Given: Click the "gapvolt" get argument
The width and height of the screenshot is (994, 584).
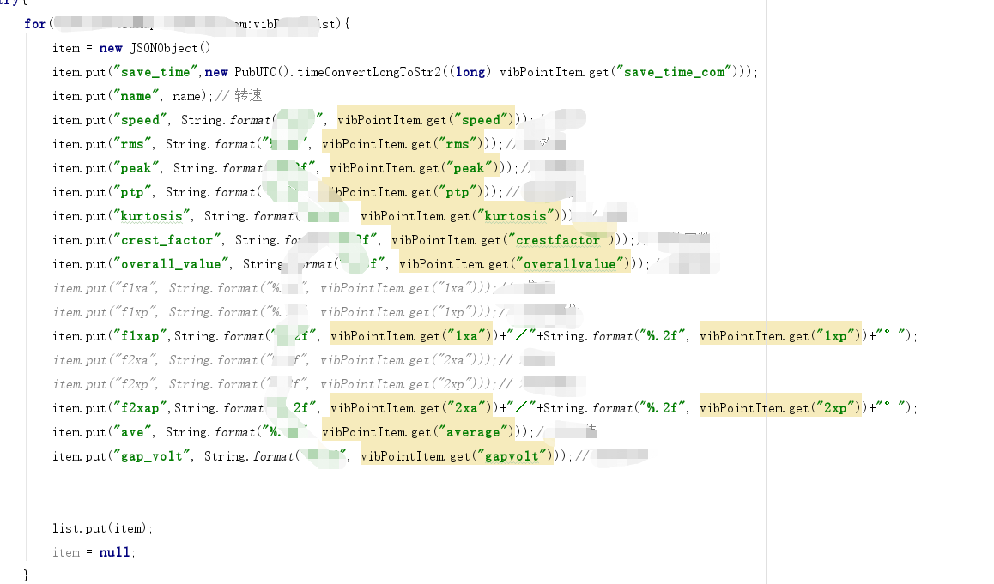Looking at the screenshot, I should (512, 457).
